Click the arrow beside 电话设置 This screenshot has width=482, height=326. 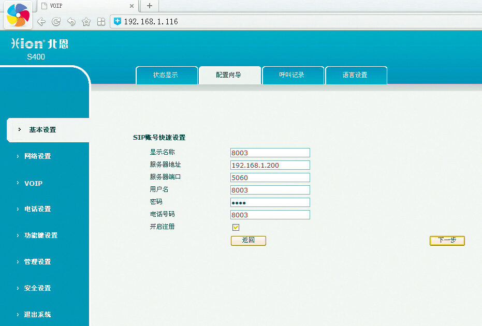(x=18, y=209)
